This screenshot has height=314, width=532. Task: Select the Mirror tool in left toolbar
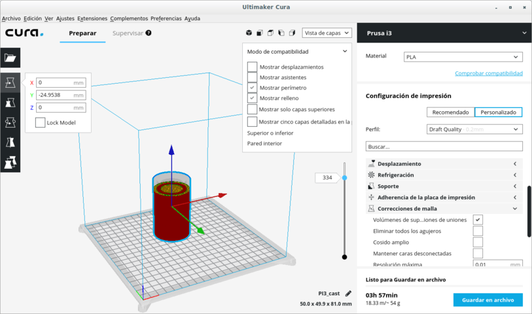[x=10, y=143]
